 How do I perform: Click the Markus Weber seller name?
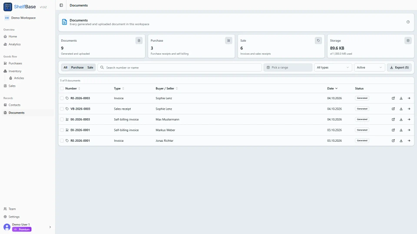(x=165, y=130)
